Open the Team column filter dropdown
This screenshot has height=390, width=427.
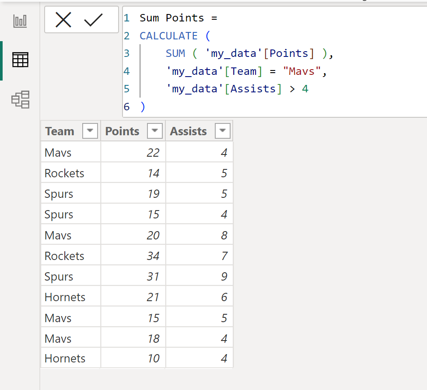(90, 130)
